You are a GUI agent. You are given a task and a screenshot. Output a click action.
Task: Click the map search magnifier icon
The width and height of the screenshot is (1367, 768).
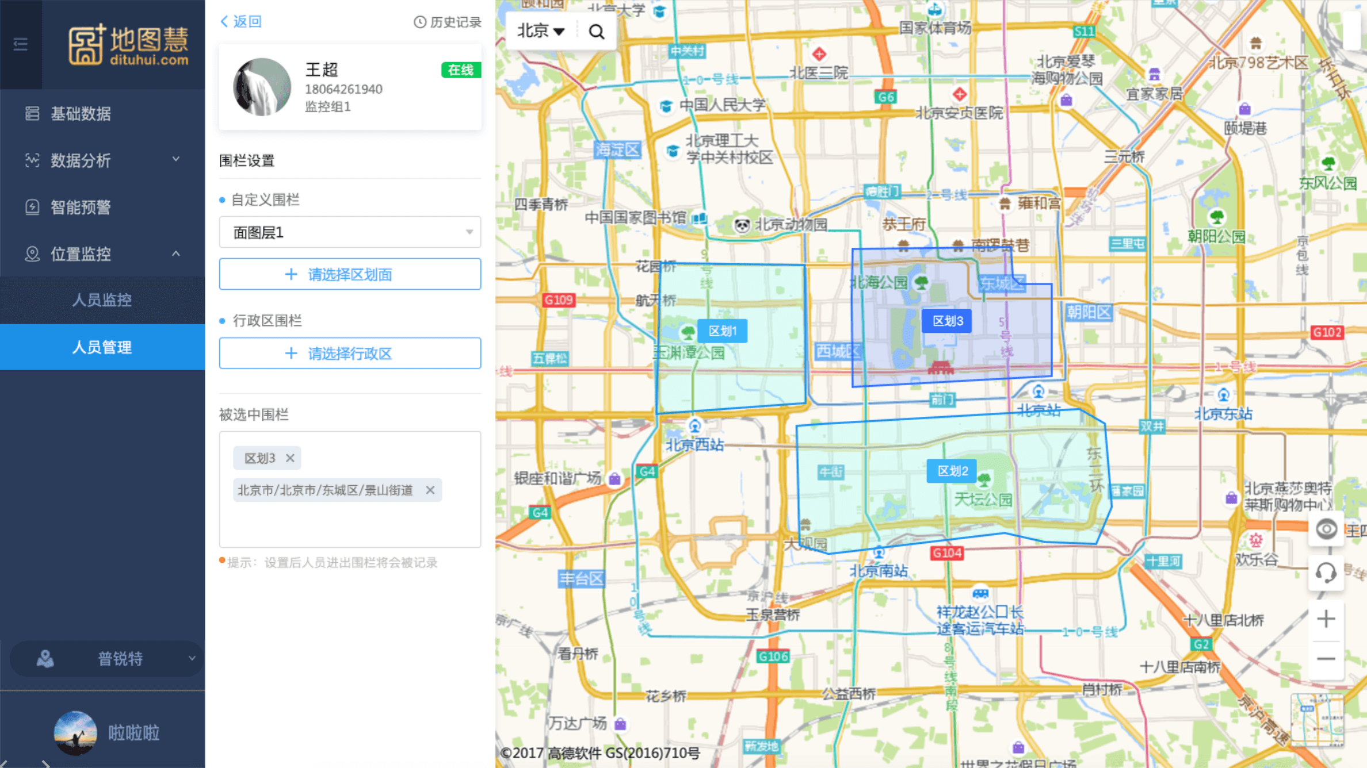597,31
